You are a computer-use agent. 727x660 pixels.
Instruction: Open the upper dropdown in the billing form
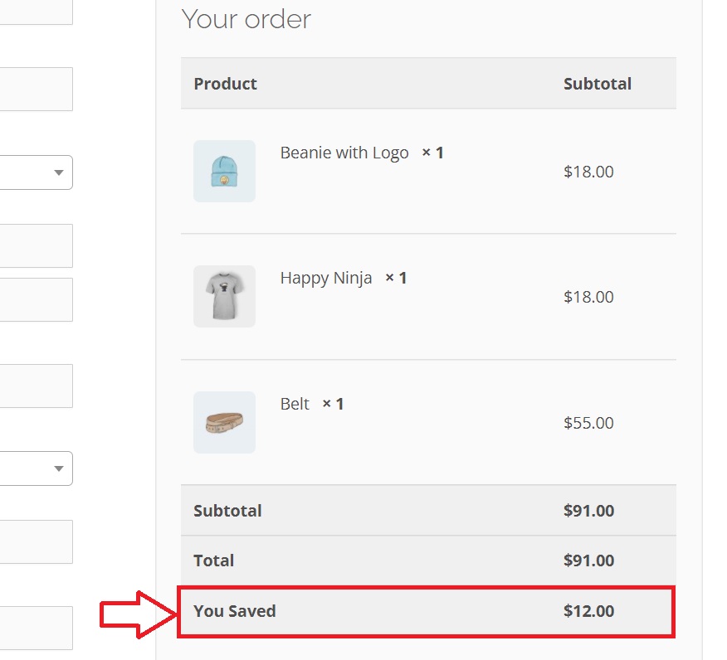pyautogui.click(x=37, y=172)
